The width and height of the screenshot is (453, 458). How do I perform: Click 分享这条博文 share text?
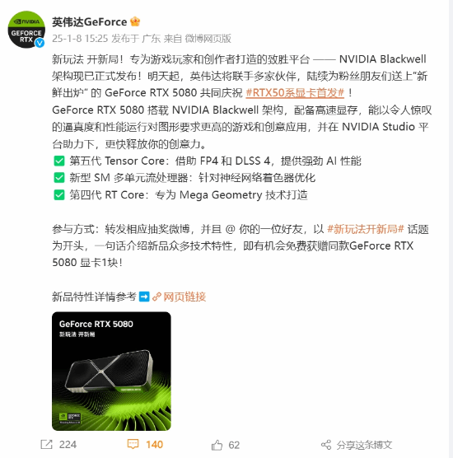364,445
